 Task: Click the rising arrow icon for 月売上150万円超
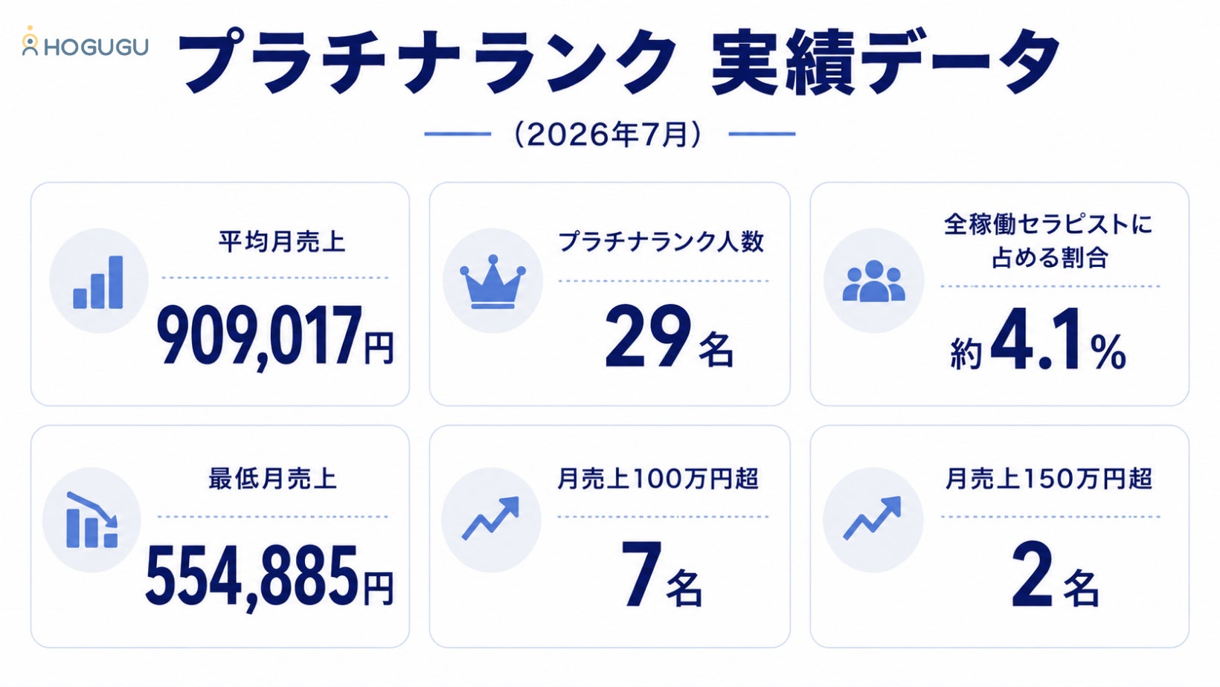(x=873, y=520)
